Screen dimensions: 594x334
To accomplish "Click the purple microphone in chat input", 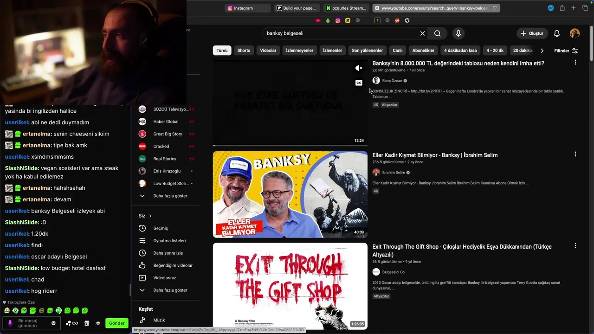I will tap(10, 323).
